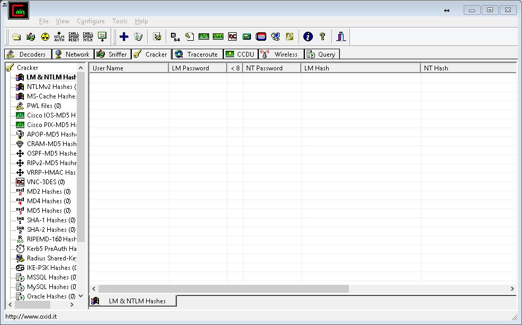Screen dimensions: 522x325
Task: Select the Cracker root node in the tree
Action: tap(28, 68)
